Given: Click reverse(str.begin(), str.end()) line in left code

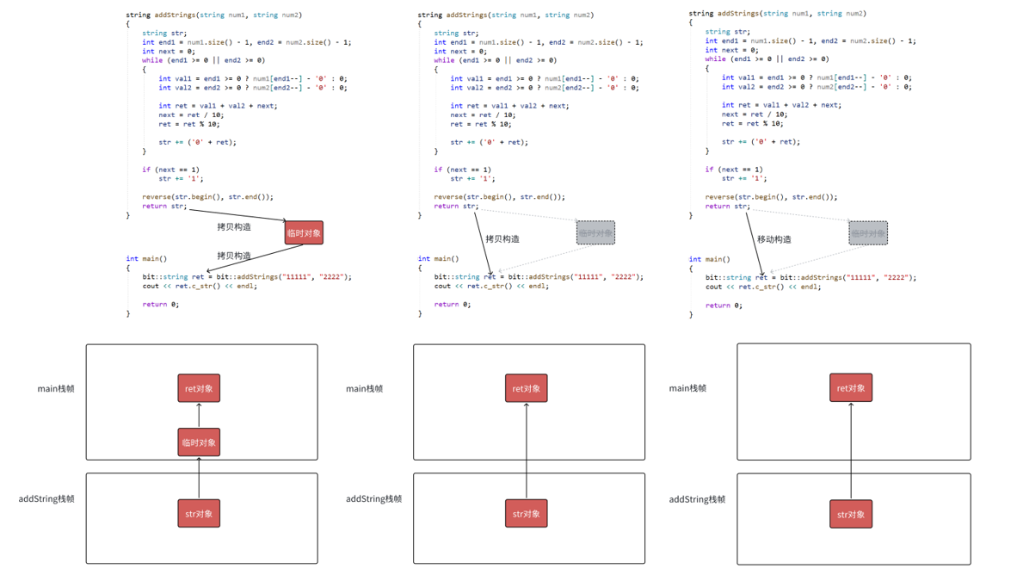Looking at the screenshot, I should tap(208, 197).
